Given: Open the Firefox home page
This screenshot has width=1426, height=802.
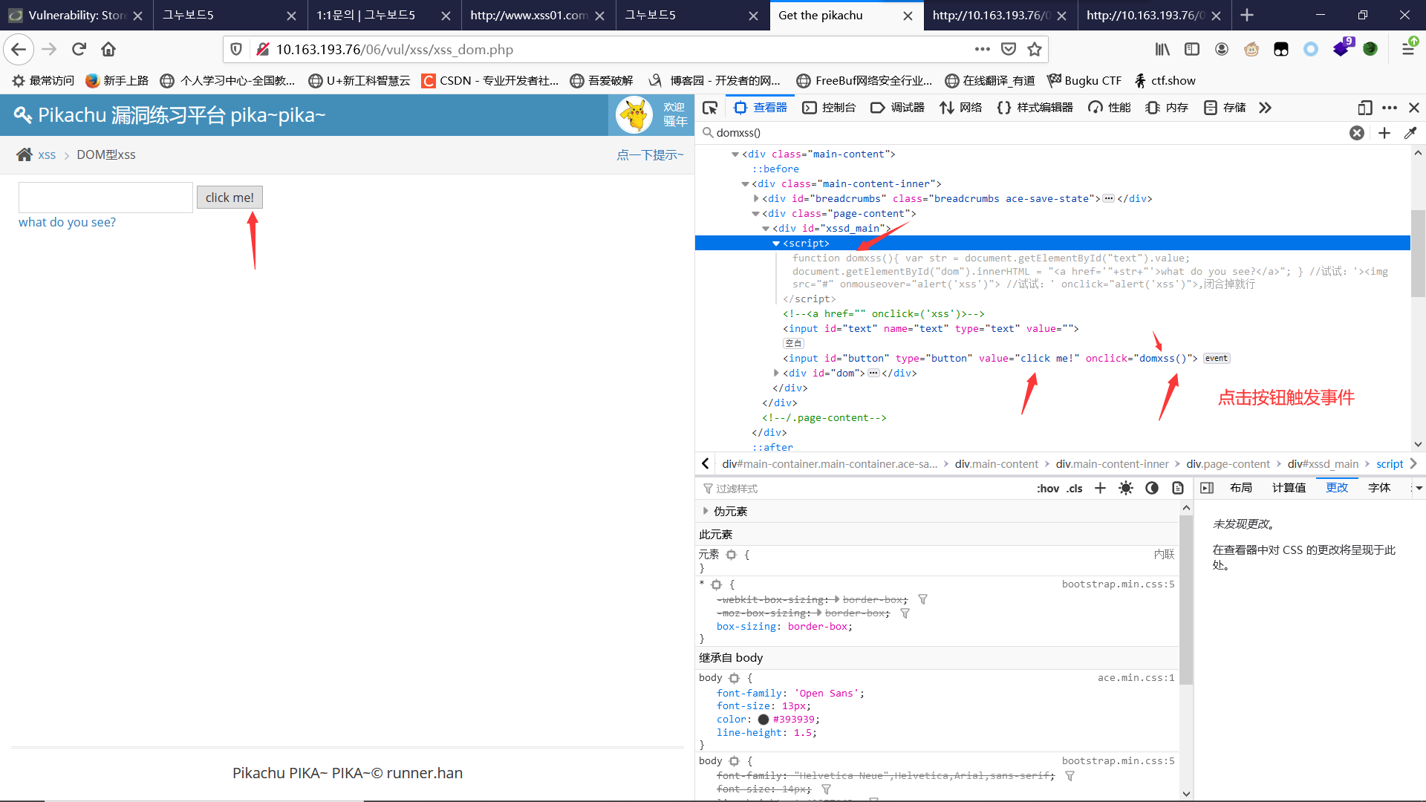Looking at the screenshot, I should (108, 49).
